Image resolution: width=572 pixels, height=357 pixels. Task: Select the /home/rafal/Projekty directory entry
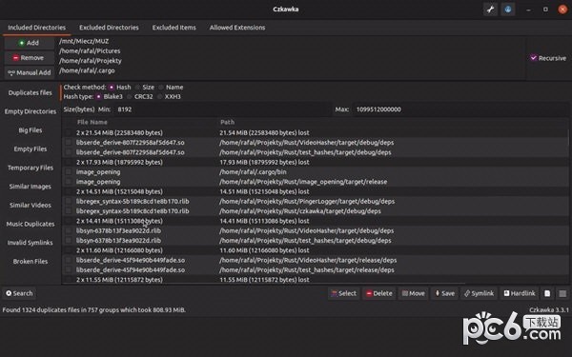pos(91,61)
